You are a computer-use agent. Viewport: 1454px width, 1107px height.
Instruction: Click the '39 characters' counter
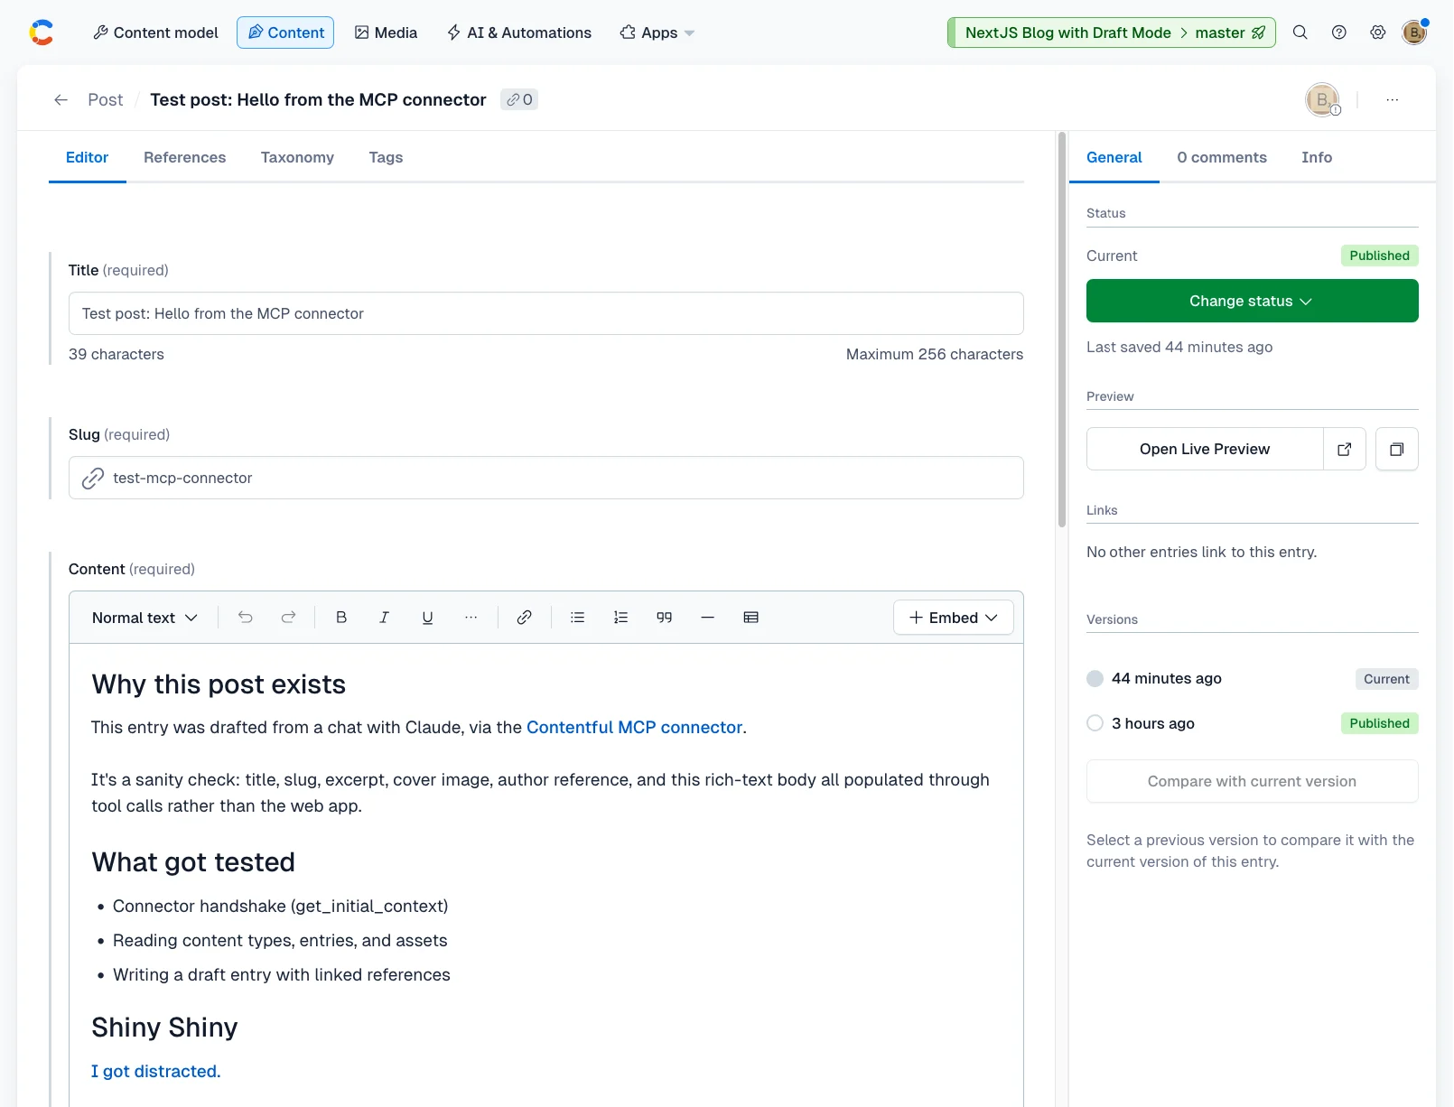click(117, 354)
